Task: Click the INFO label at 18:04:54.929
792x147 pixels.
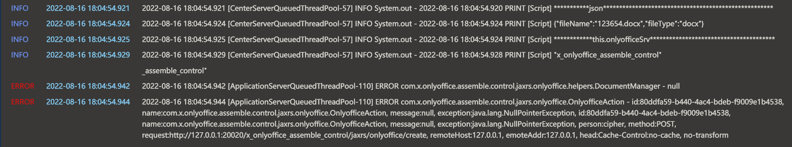Action: click(x=19, y=55)
